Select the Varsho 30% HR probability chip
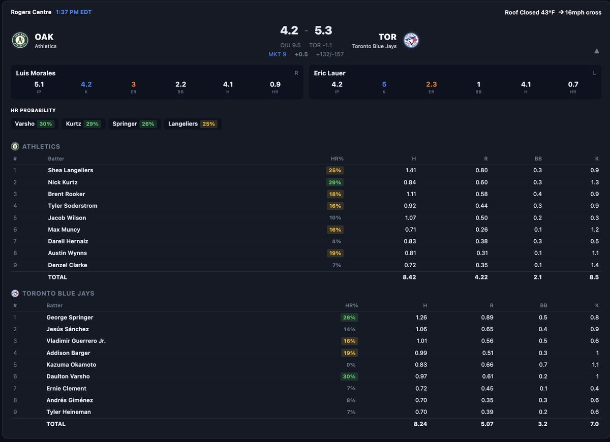The height and width of the screenshot is (442, 610). 35,124
